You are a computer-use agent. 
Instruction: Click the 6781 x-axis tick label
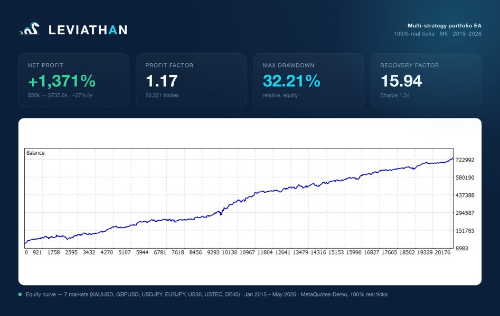(160, 252)
